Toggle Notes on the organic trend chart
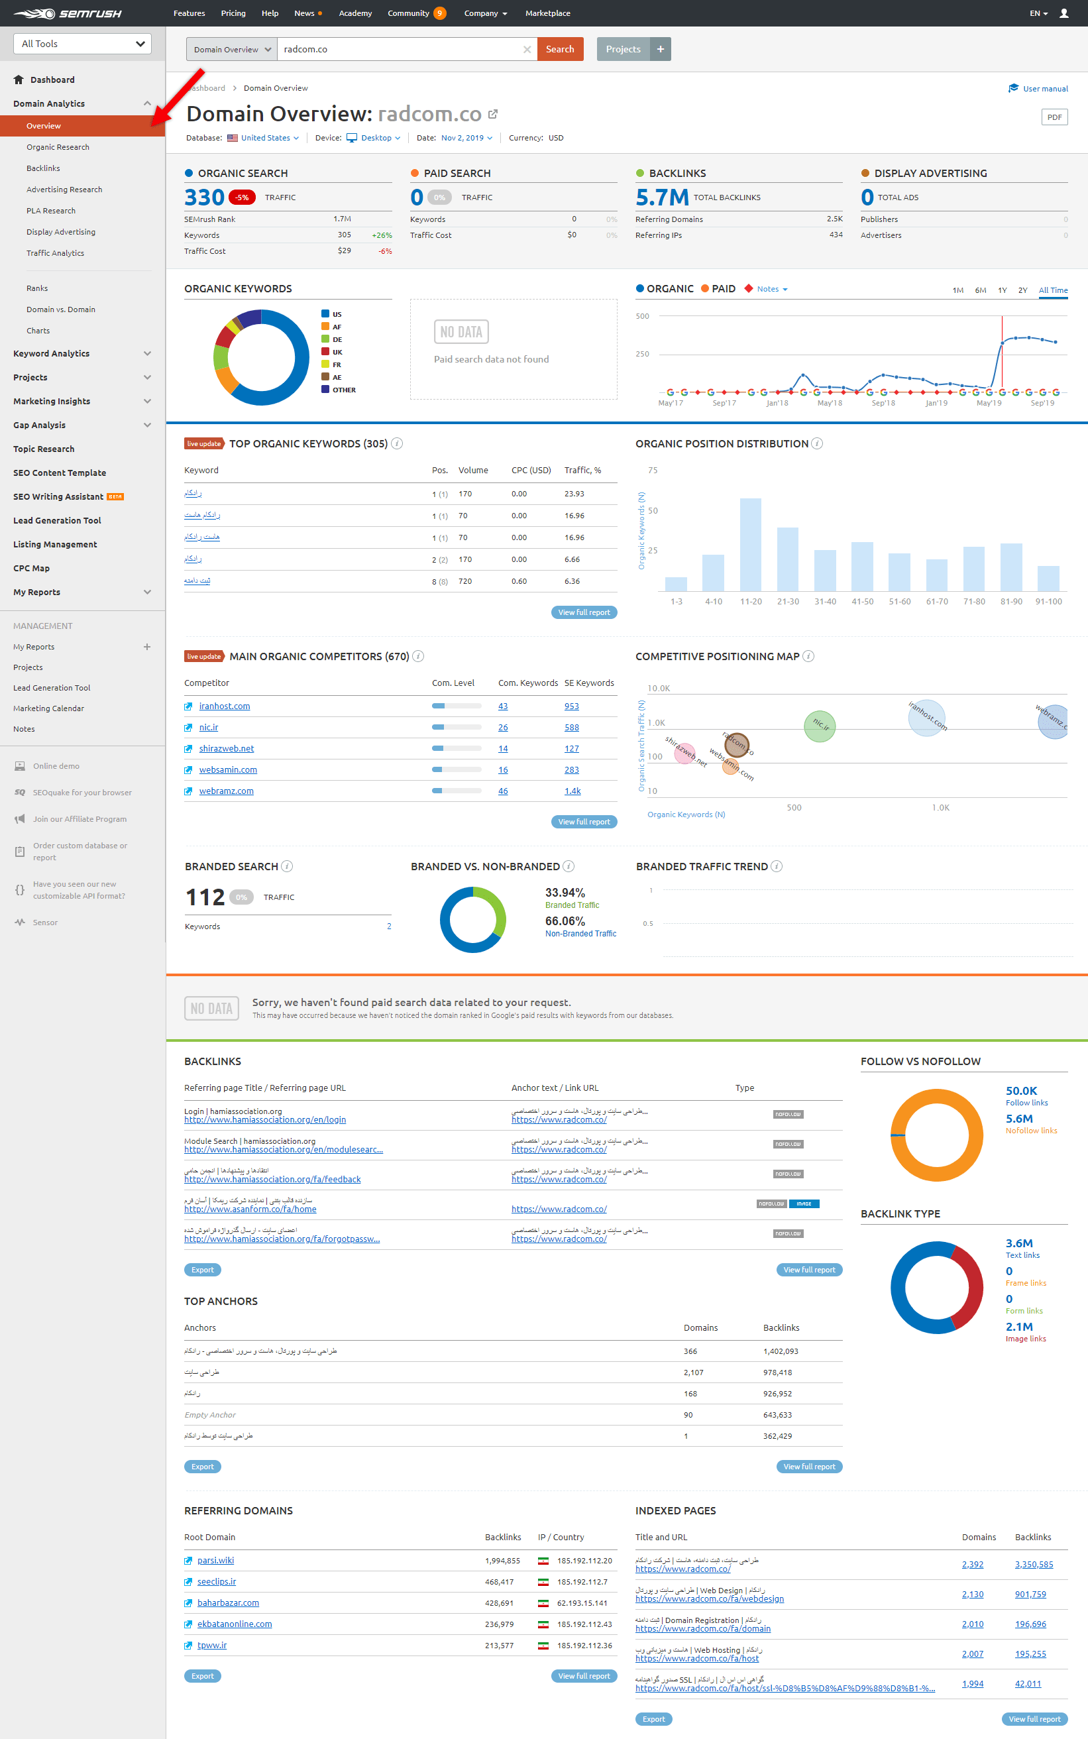Image resolution: width=1088 pixels, height=1739 pixels. point(767,288)
